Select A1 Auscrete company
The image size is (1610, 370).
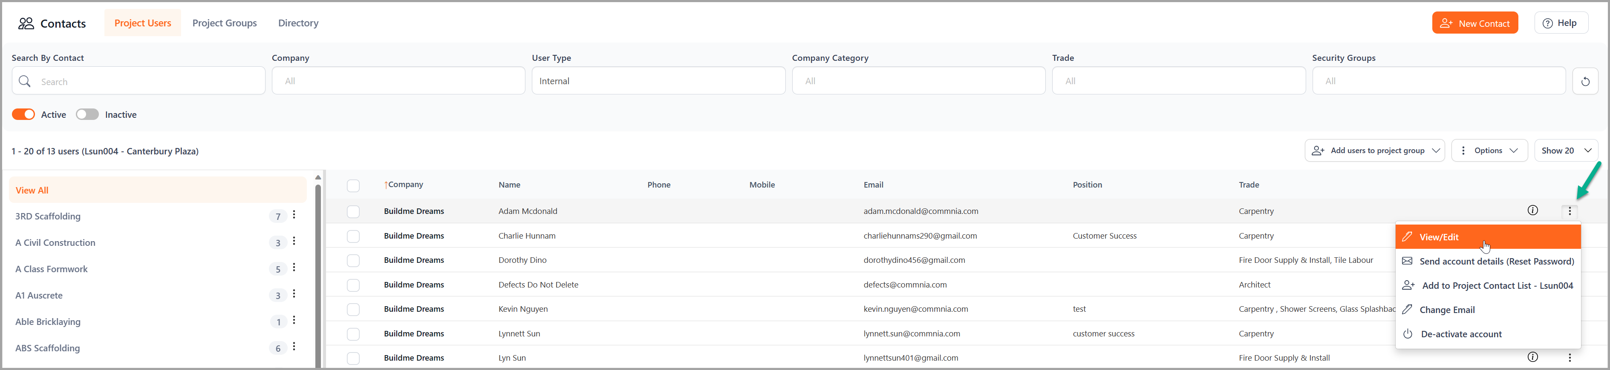click(39, 295)
